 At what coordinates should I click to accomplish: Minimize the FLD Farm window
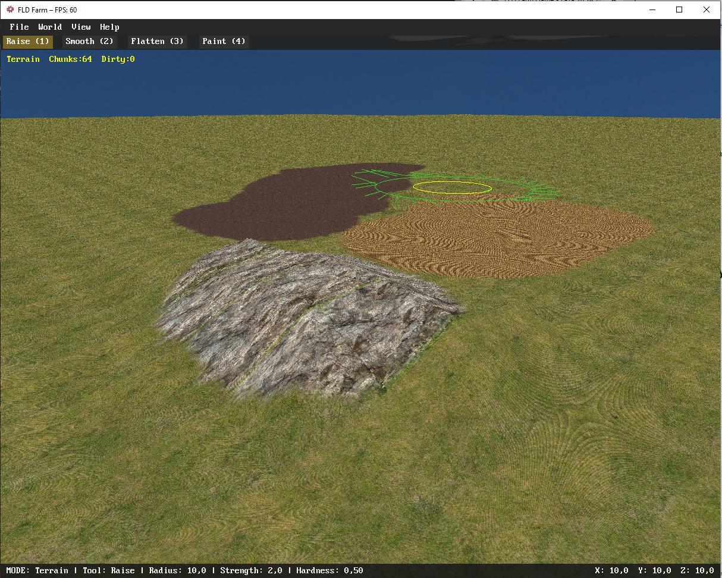(652, 10)
